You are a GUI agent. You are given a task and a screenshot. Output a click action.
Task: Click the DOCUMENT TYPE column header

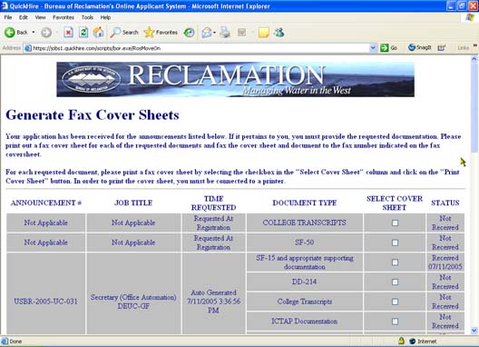pyautogui.click(x=305, y=203)
